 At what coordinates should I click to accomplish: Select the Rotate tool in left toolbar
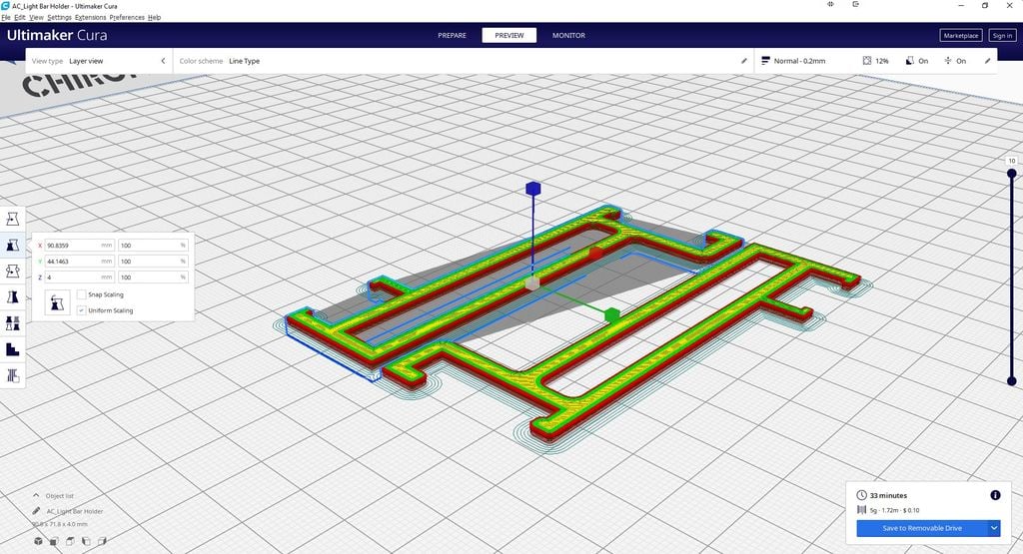pos(12,272)
